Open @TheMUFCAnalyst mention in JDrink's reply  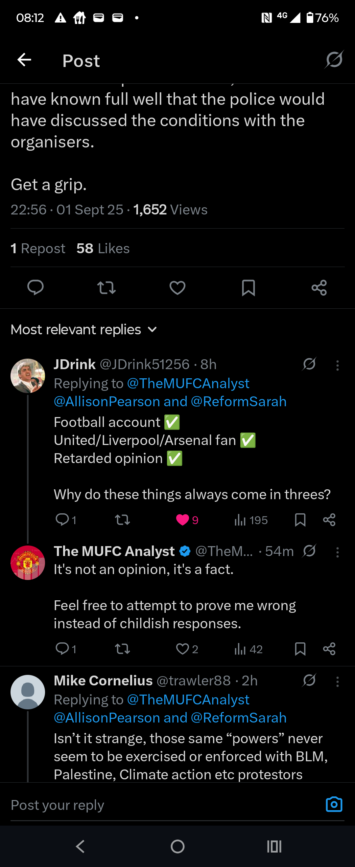point(188,383)
